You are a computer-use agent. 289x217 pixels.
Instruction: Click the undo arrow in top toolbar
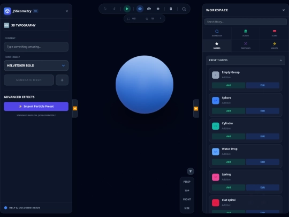[x=105, y=9]
